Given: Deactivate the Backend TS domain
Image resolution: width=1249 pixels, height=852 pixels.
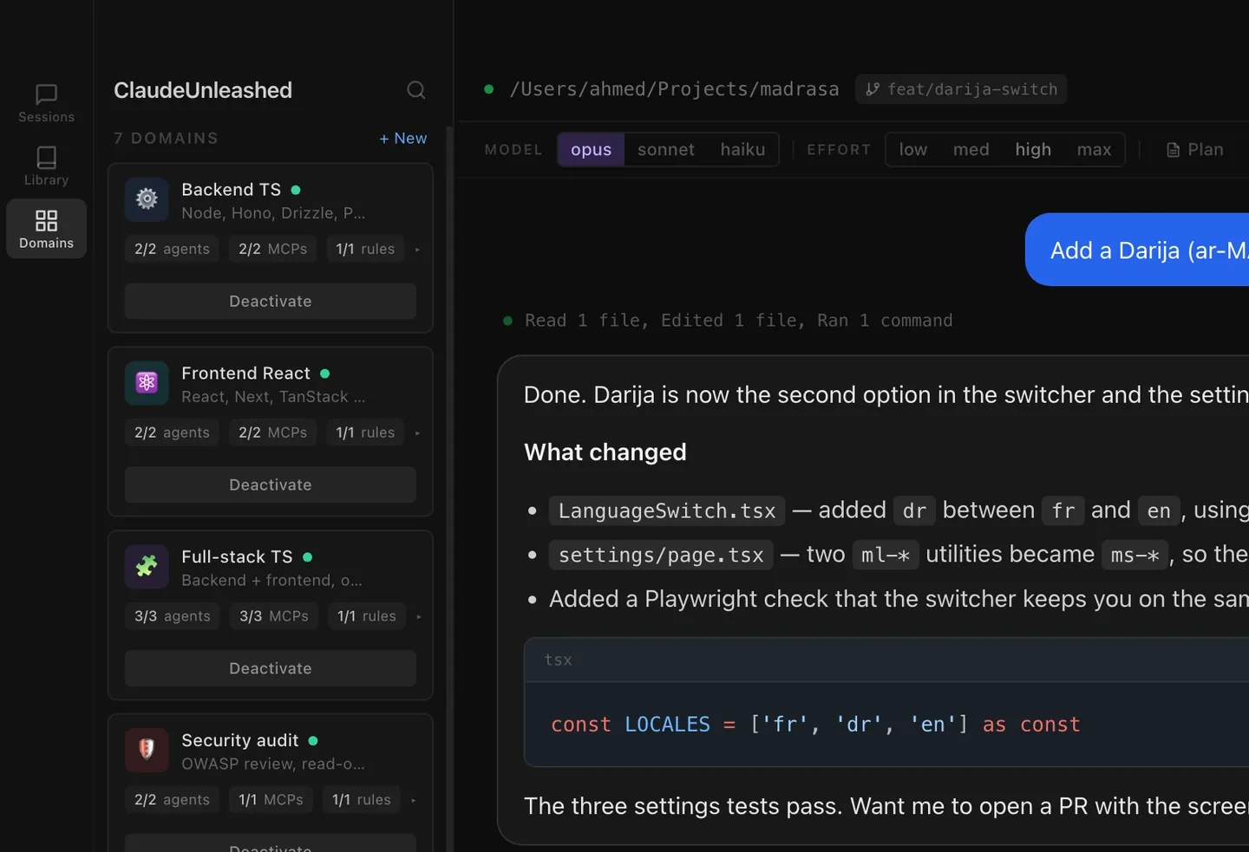Looking at the screenshot, I should tap(271, 301).
